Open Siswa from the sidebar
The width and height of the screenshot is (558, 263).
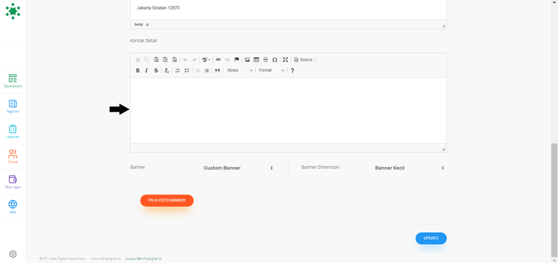[x=13, y=156]
